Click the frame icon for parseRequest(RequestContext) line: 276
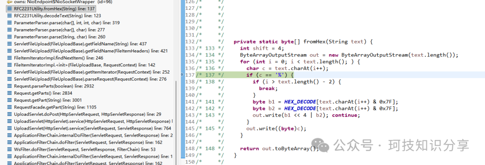The height and width of the screenshot is (165, 485). click(x=9, y=79)
